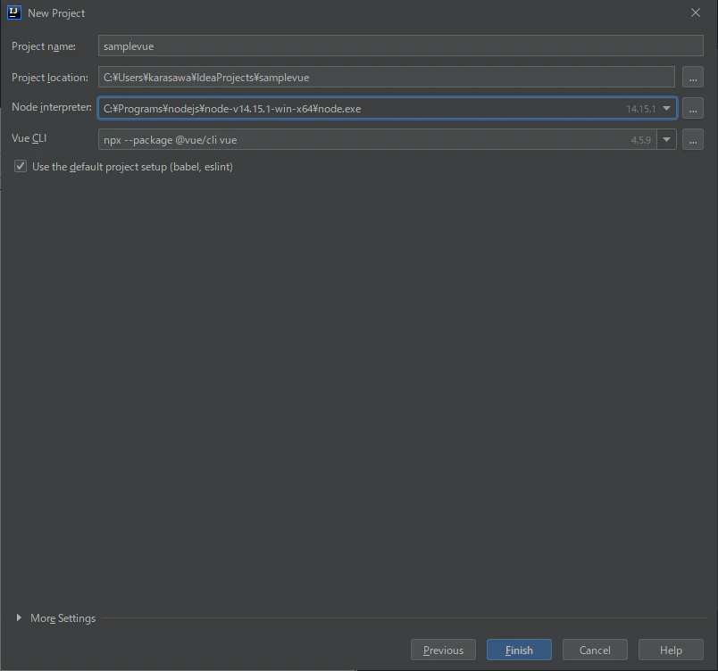The width and height of the screenshot is (718, 671).
Task: Click the Project location label
Action: coord(50,78)
